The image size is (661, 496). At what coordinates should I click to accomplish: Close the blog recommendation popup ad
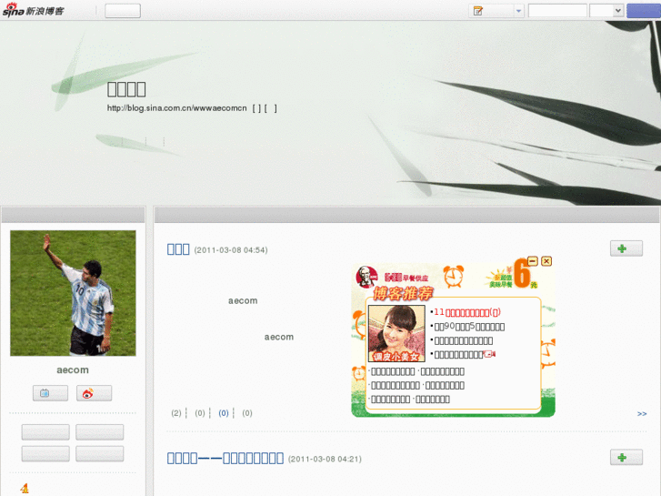click(546, 261)
